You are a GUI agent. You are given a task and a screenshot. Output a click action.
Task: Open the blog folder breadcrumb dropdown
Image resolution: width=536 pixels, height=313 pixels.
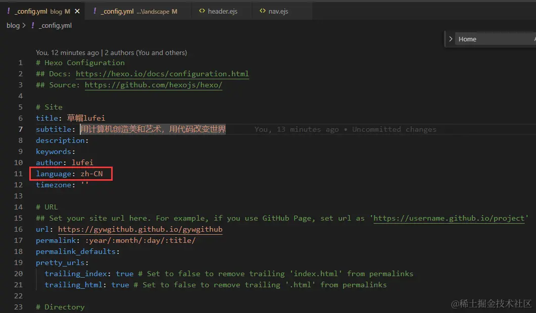(13, 25)
